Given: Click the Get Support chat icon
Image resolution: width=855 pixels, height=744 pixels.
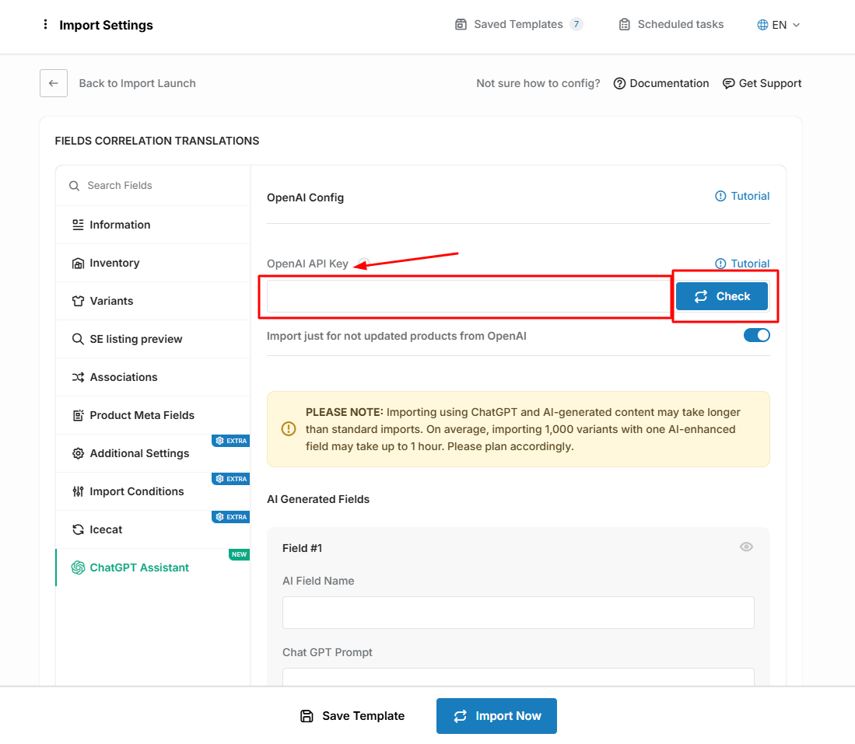Looking at the screenshot, I should click(728, 83).
